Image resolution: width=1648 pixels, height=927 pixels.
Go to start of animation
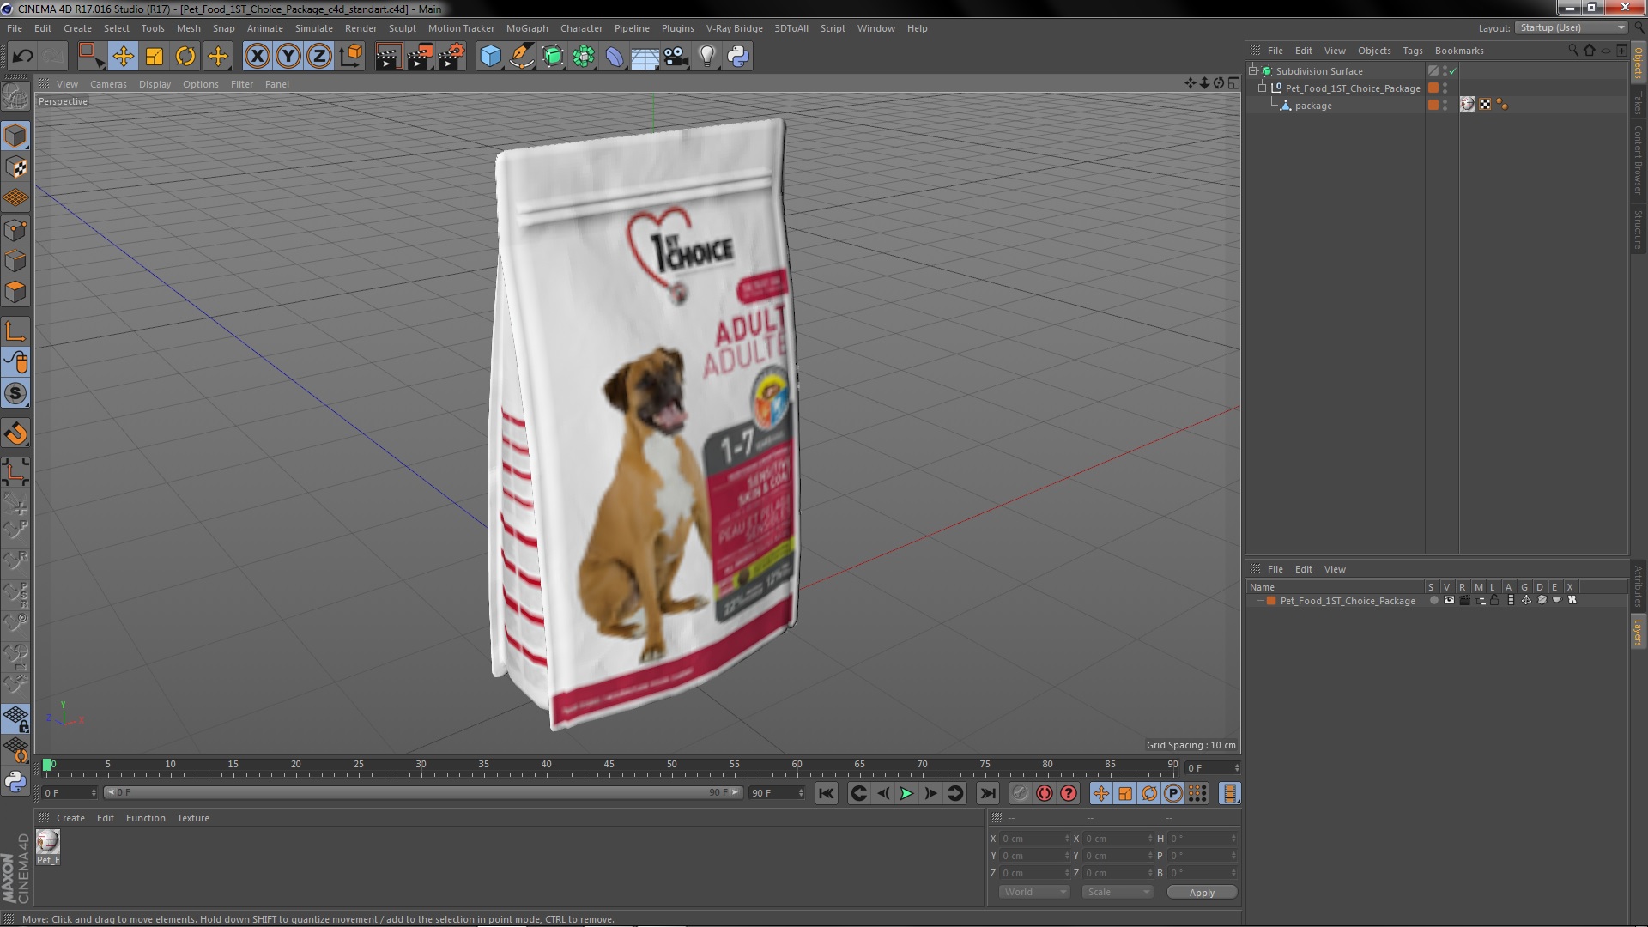pos(827,794)
